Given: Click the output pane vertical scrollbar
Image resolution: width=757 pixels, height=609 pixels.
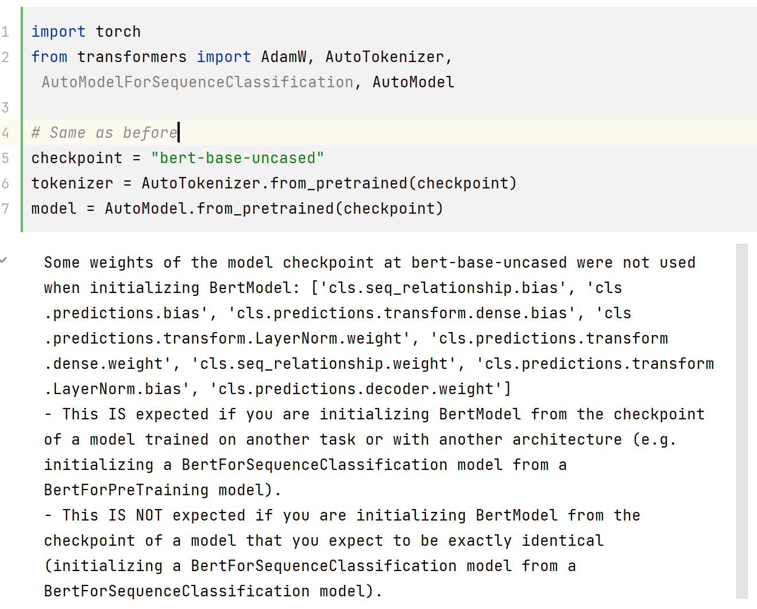Looking at the screenshot, I should 742,421.
